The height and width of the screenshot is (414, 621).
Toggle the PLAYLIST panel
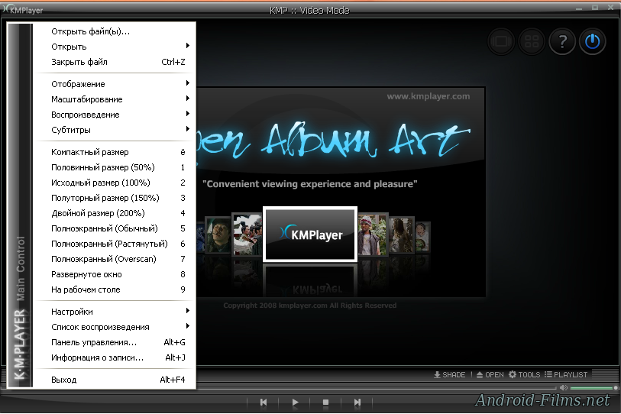[565, 374]
